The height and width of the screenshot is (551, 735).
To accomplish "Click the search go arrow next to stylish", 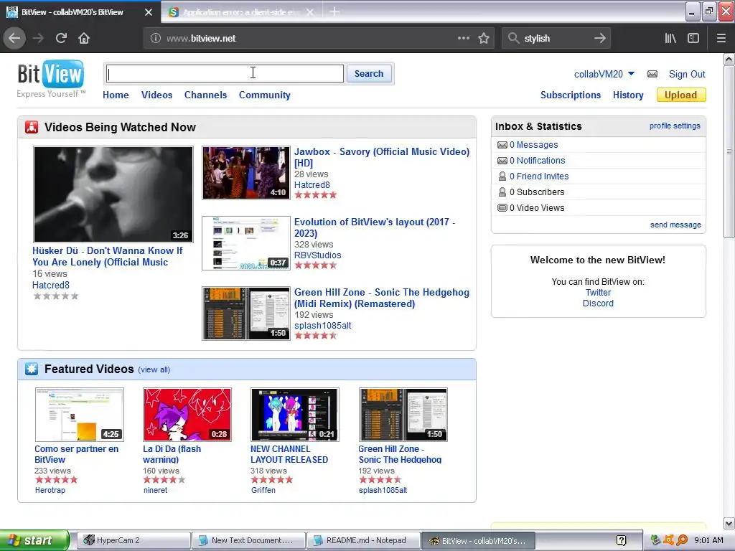I will [x=599, y=38].
